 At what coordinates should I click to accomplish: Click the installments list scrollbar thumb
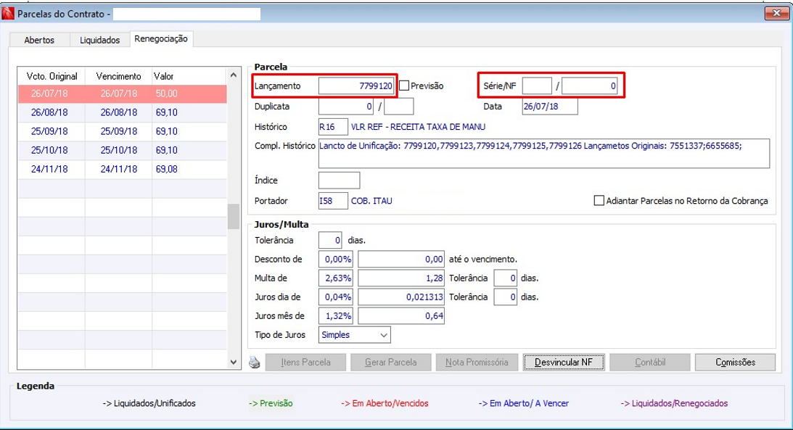coord(233,216)
